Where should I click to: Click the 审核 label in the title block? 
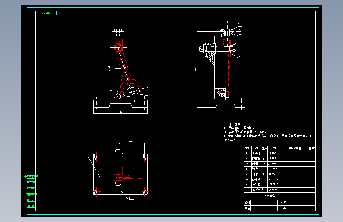point(247,208)
